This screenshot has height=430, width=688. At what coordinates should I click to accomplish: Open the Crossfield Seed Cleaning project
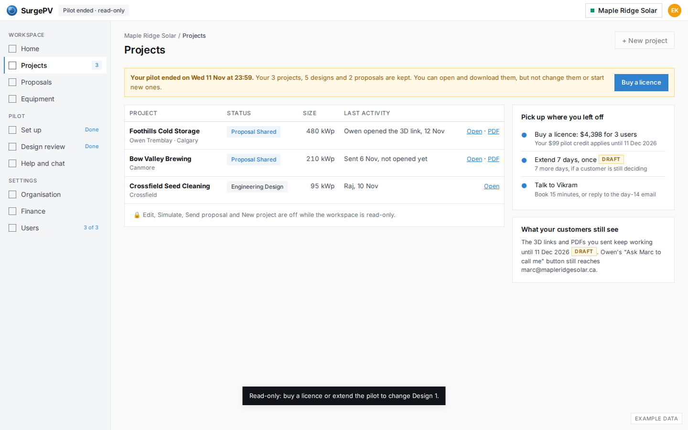492,186
